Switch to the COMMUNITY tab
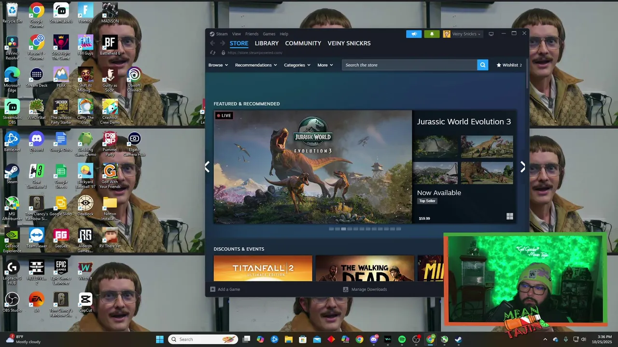The height and width of the screenshot is (347, 618). [x=303, y=43]
